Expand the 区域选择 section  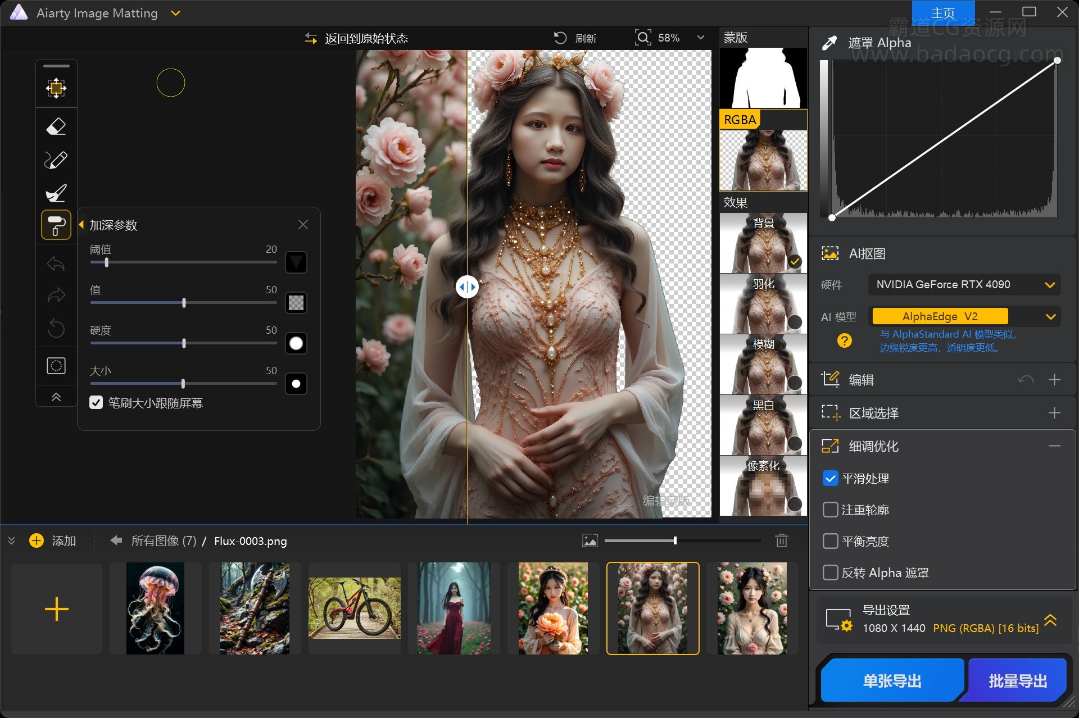coord(1054,413)
